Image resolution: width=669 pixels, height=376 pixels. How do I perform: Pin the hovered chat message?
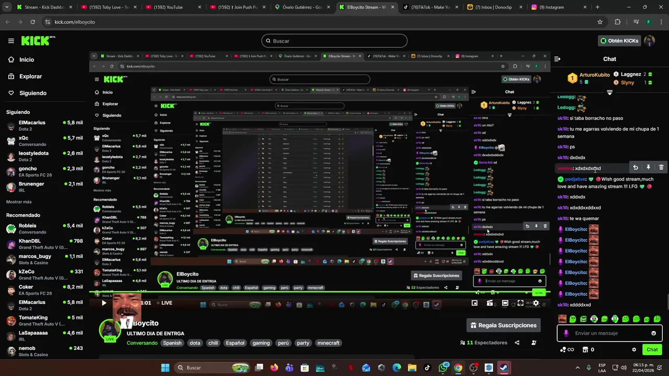[648, 168]
